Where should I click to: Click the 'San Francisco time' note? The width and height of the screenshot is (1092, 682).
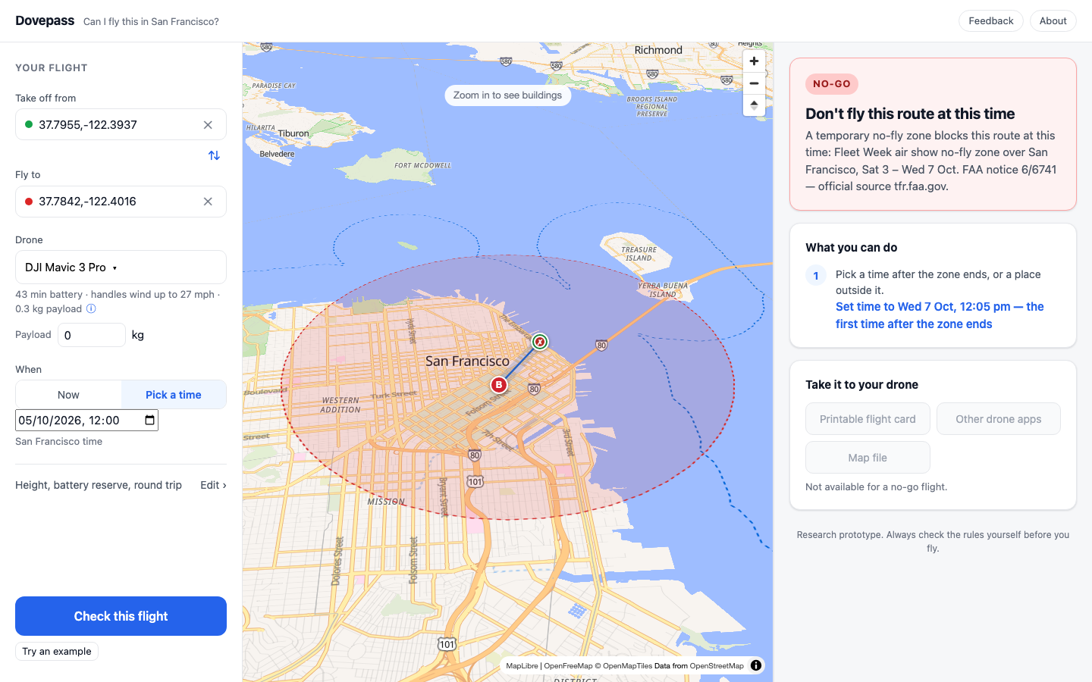point(58,442)
